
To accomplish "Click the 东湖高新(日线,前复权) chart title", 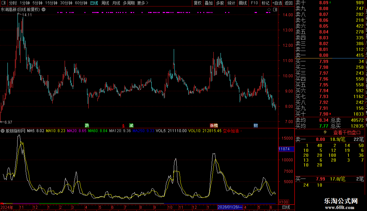I will (x=20, y=9).
